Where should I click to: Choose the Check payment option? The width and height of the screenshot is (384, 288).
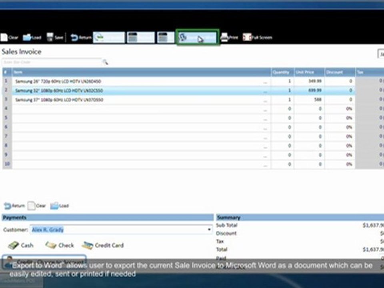pos(60,245)
